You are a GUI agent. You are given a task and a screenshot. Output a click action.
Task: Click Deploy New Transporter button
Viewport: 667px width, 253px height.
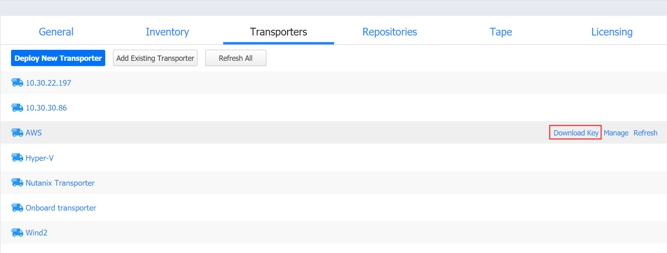[x=58, y=58]
